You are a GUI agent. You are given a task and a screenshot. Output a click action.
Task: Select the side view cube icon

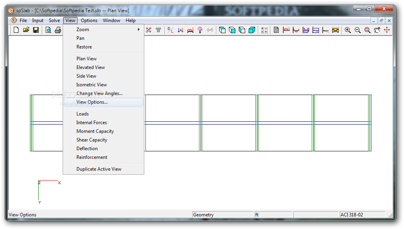click(242, 30)
